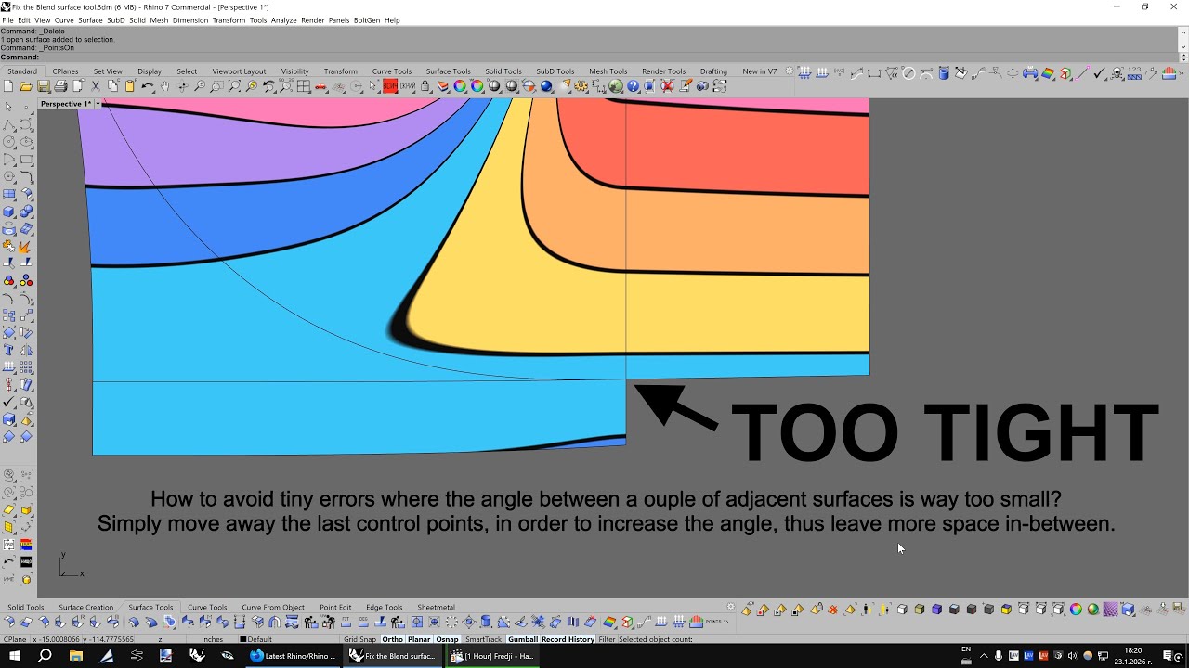The height and width of the screenshot is (668, 1189).
Task: Click the Options gear icon in toolbar
Action: pyautogui.click(x=581, y=86)
